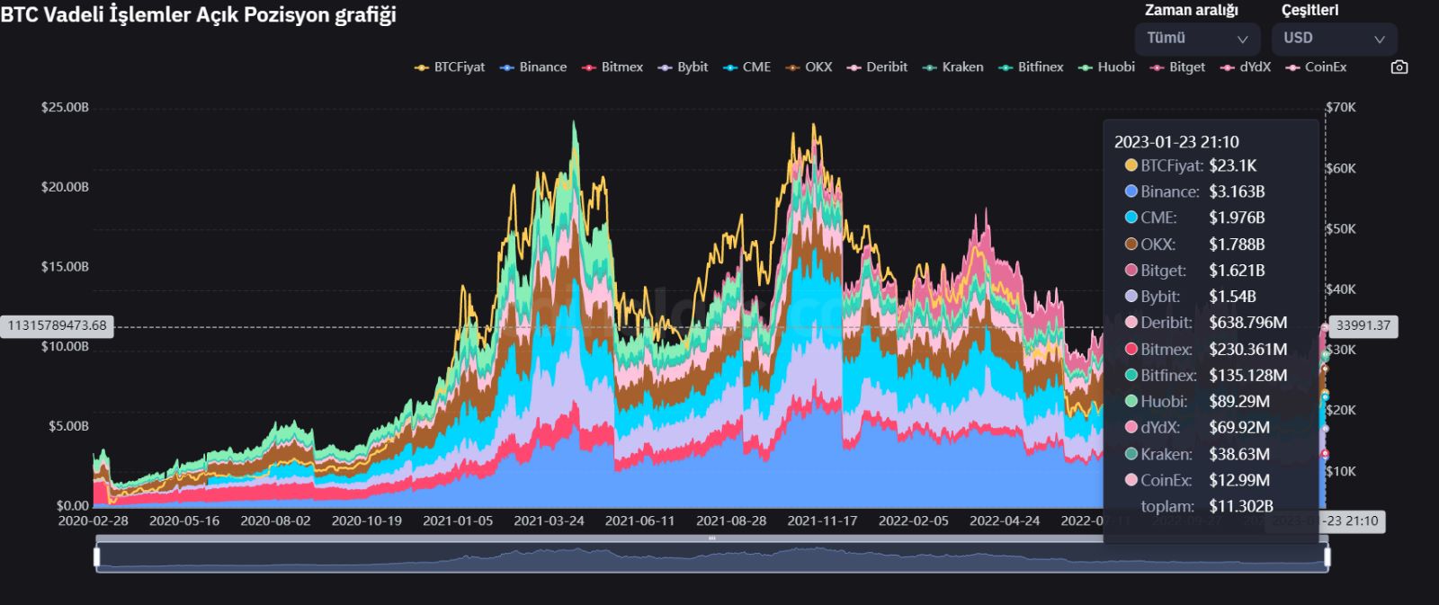Viewport: 1439px width, 605px height.
Task: Click the 2020-02-28 date label
Action: pos(94,520)
